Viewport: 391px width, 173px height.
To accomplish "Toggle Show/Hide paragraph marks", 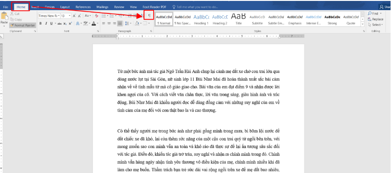I will pyautogui.click(x=149, y=16).
